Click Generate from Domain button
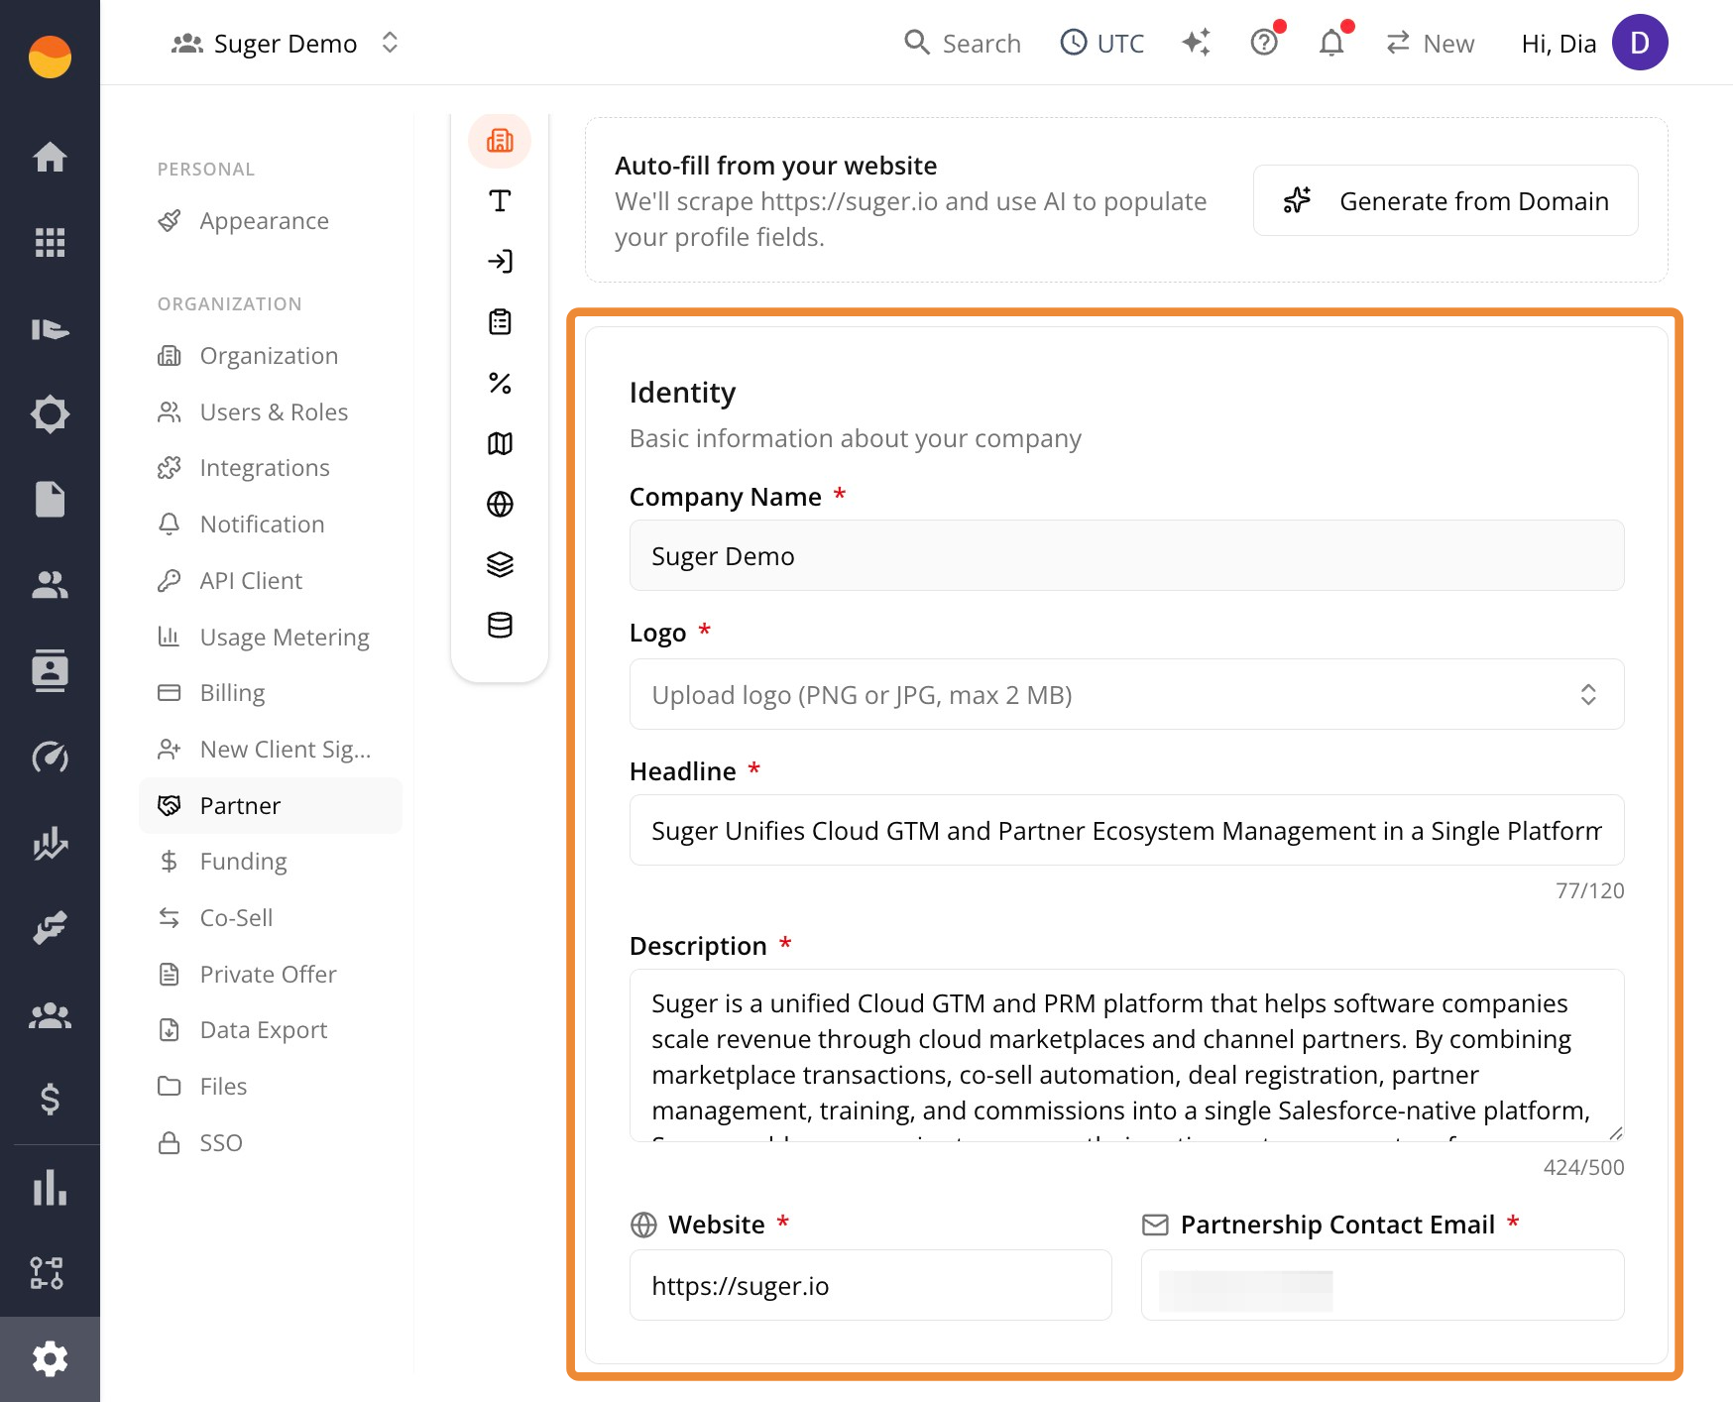The image size is (1733, 1402). tap(1445, 200)
